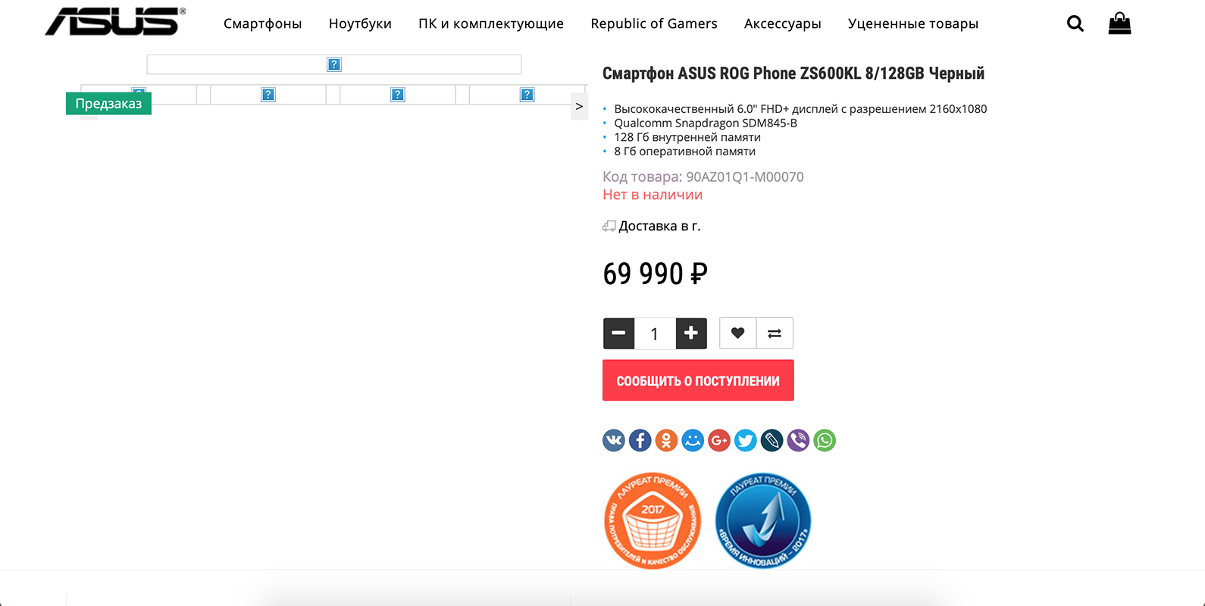Share via the Twitter bird icon

(x=746, y=440)
